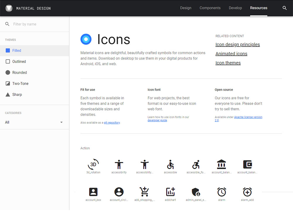Click the RELATED CONTENT heading
293x213 pixels.
click(x=230, y=36)
